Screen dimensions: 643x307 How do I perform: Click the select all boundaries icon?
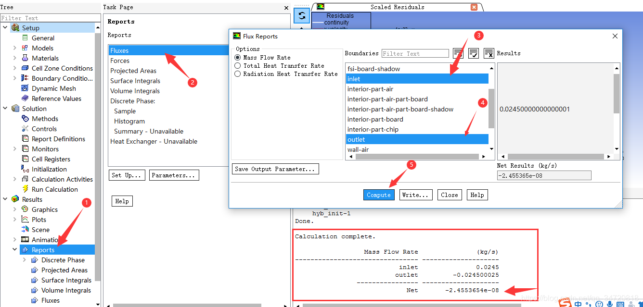473,53
